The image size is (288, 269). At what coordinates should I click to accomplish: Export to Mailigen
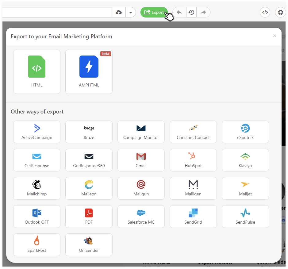pos(193,188)
